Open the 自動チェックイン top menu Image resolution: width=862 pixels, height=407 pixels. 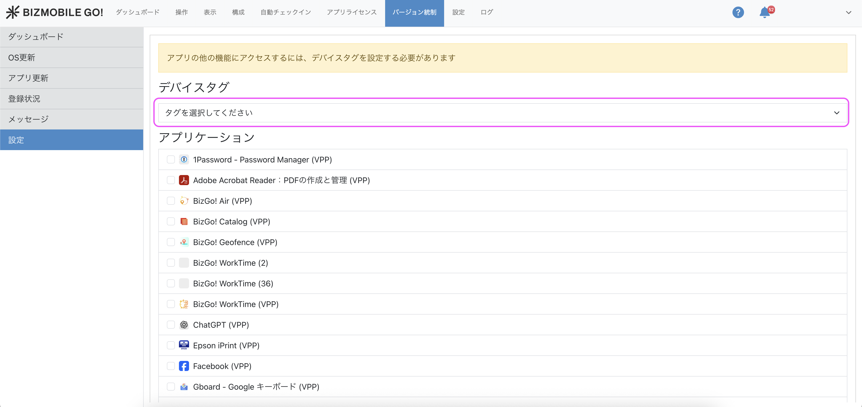[285, 12]
